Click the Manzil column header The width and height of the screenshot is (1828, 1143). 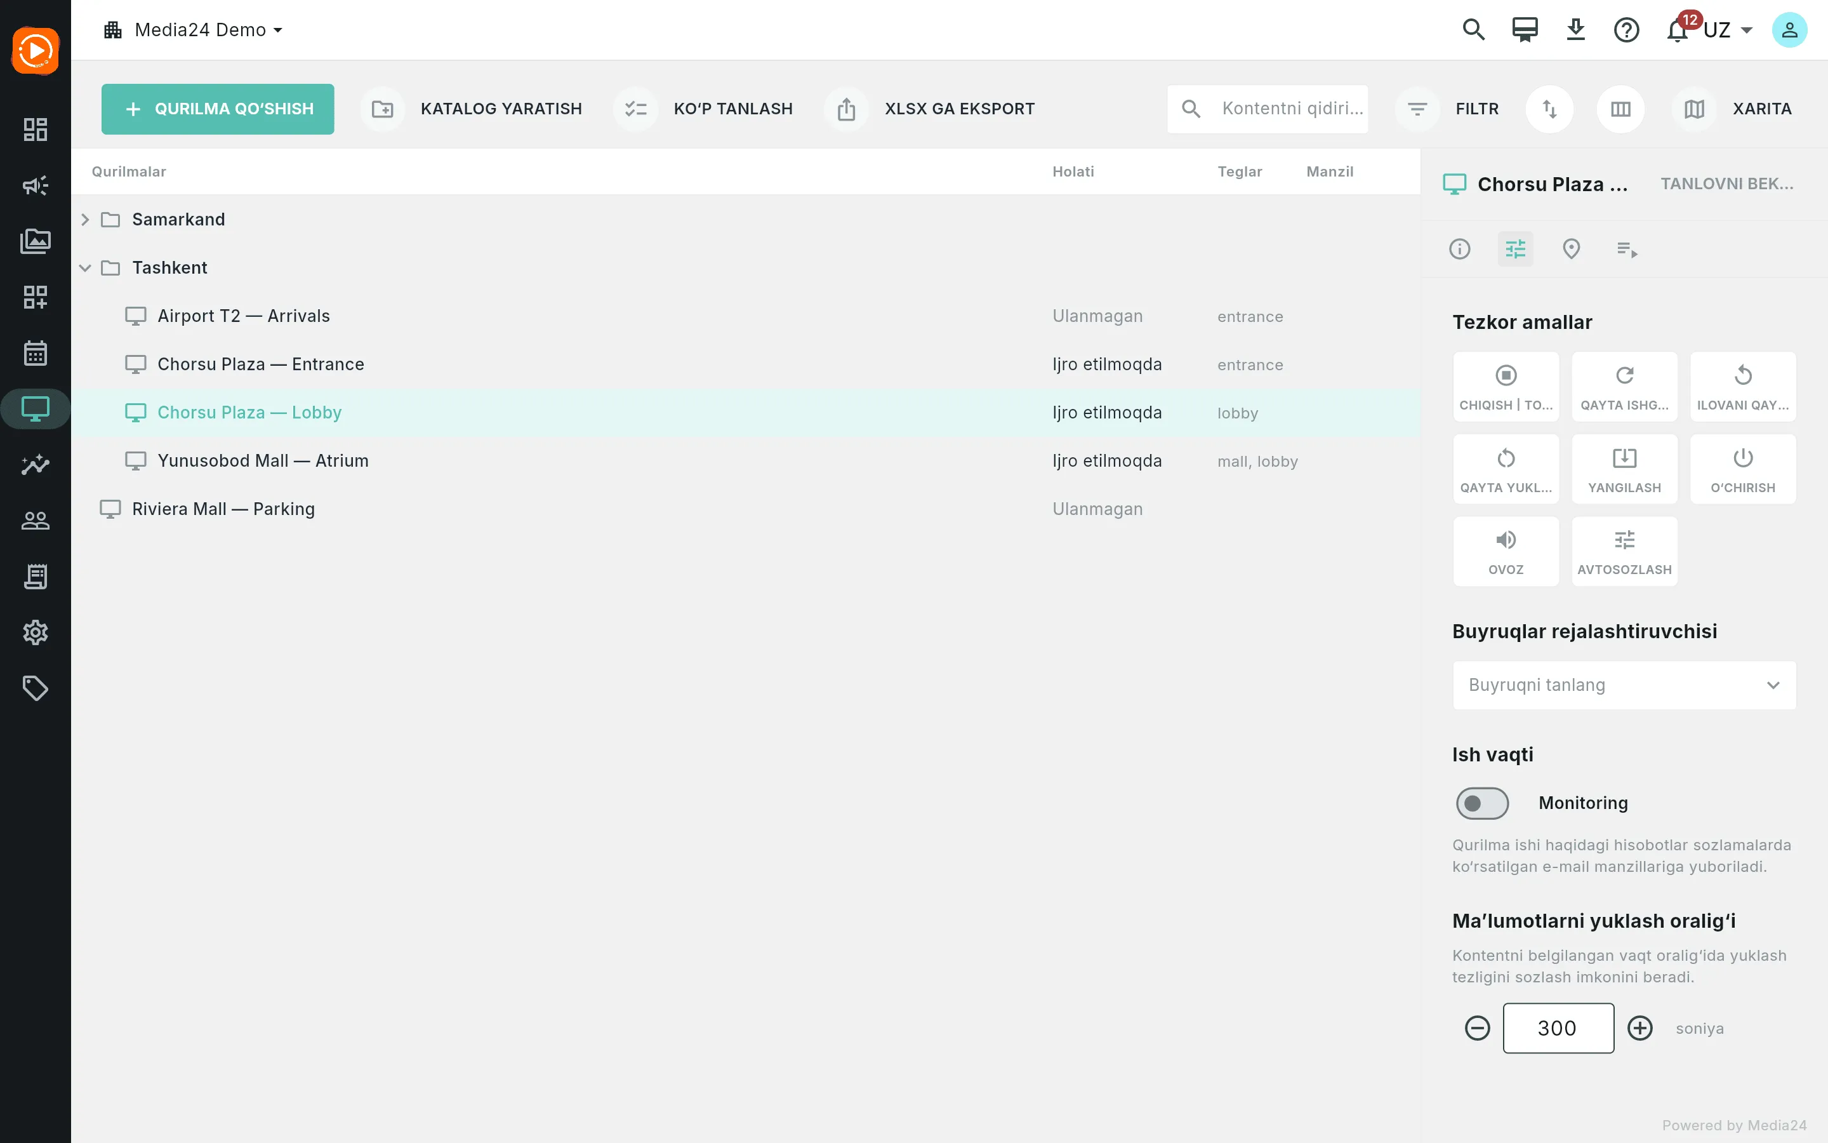click(1330, 171)
